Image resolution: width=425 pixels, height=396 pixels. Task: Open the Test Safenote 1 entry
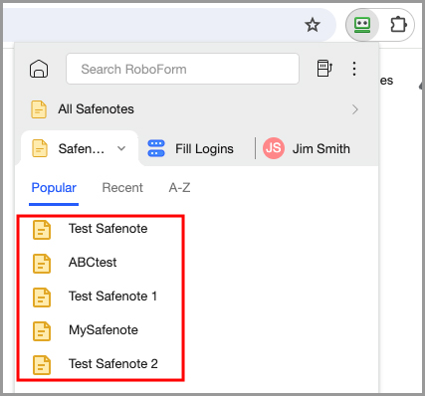pyautogui.click(x=112, y=297)
